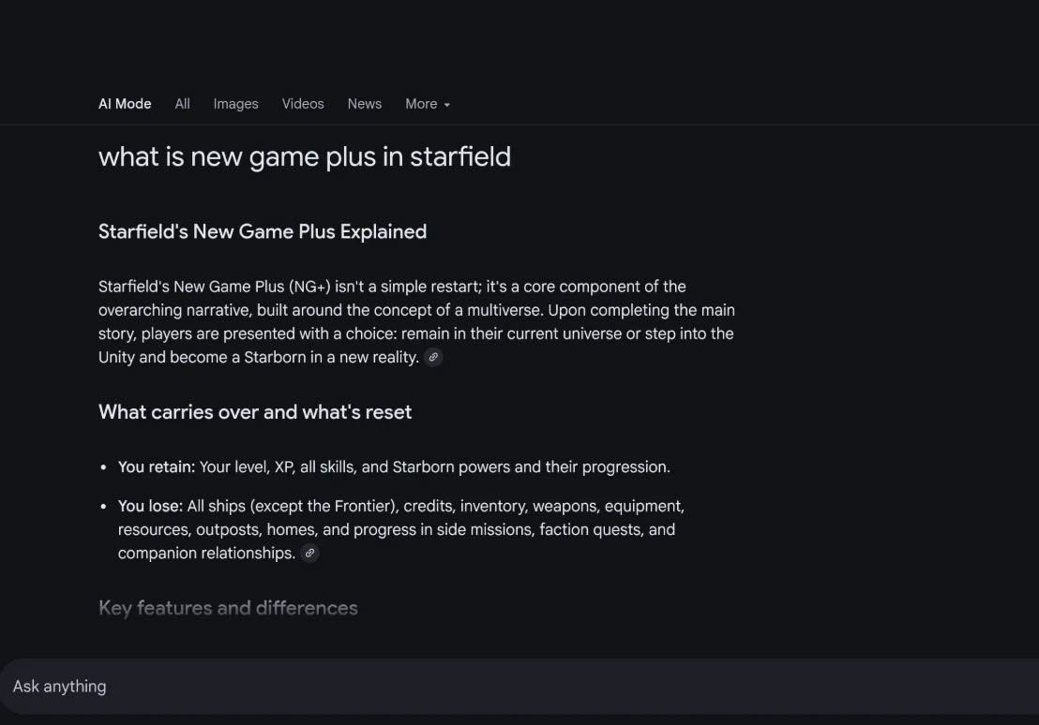Click '(NG+)' abbreviation in the first paragraph
The height and width of the screenshot is (725, 1039).
(x=309, y=287)
